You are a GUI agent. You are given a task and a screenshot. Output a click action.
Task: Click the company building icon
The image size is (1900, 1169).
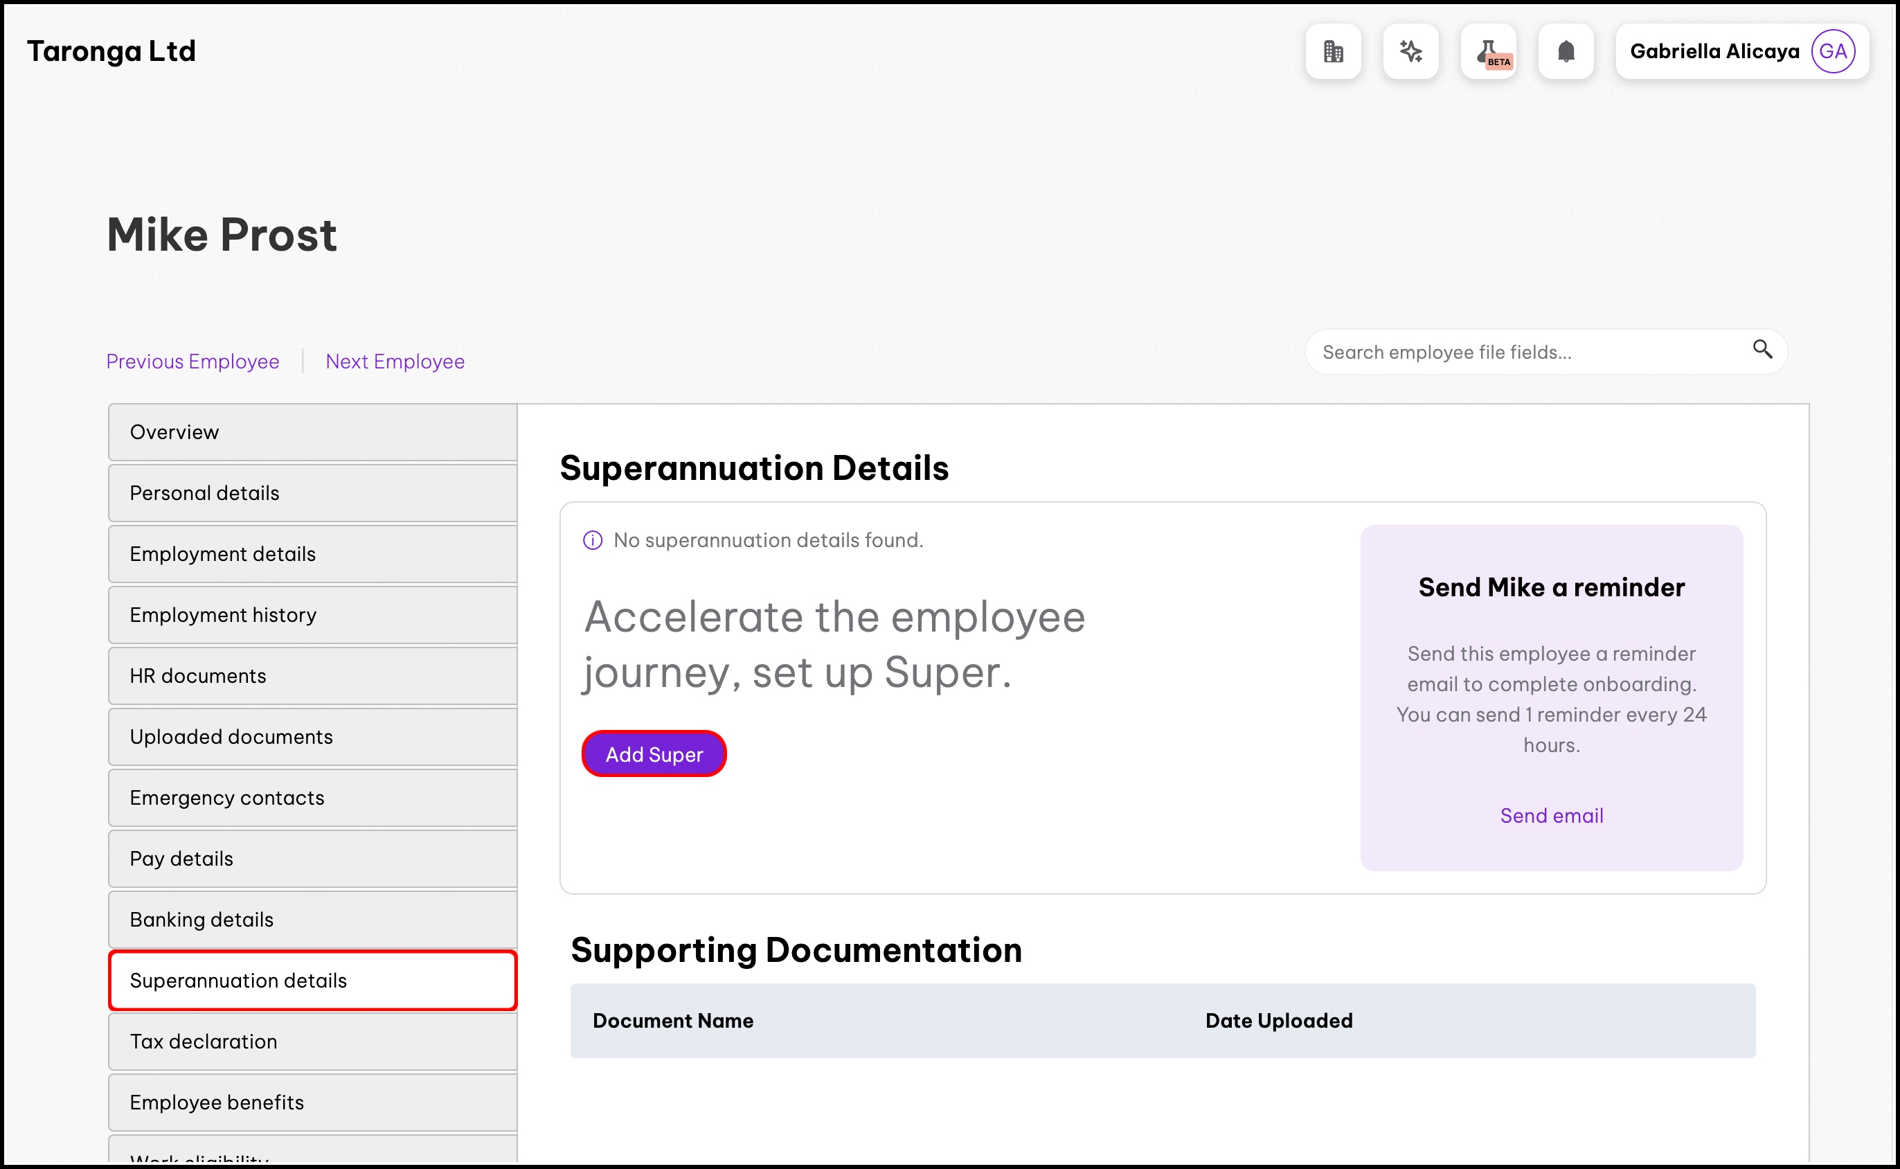point(1333,52)
